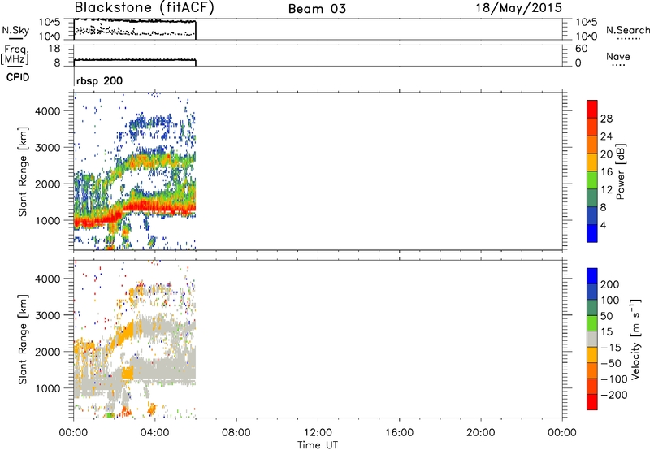Click the top blue segment of velocity colorbar
650x450 pixels.
pyautogui.click(x=592, y=276)
